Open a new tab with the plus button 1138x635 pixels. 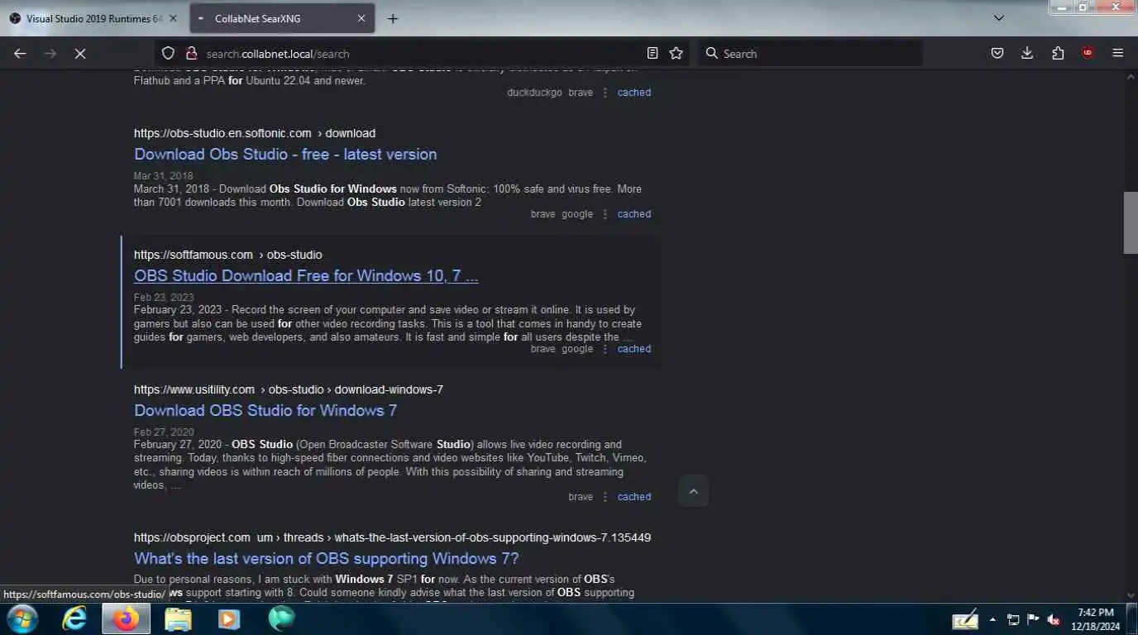coord(393,18)
